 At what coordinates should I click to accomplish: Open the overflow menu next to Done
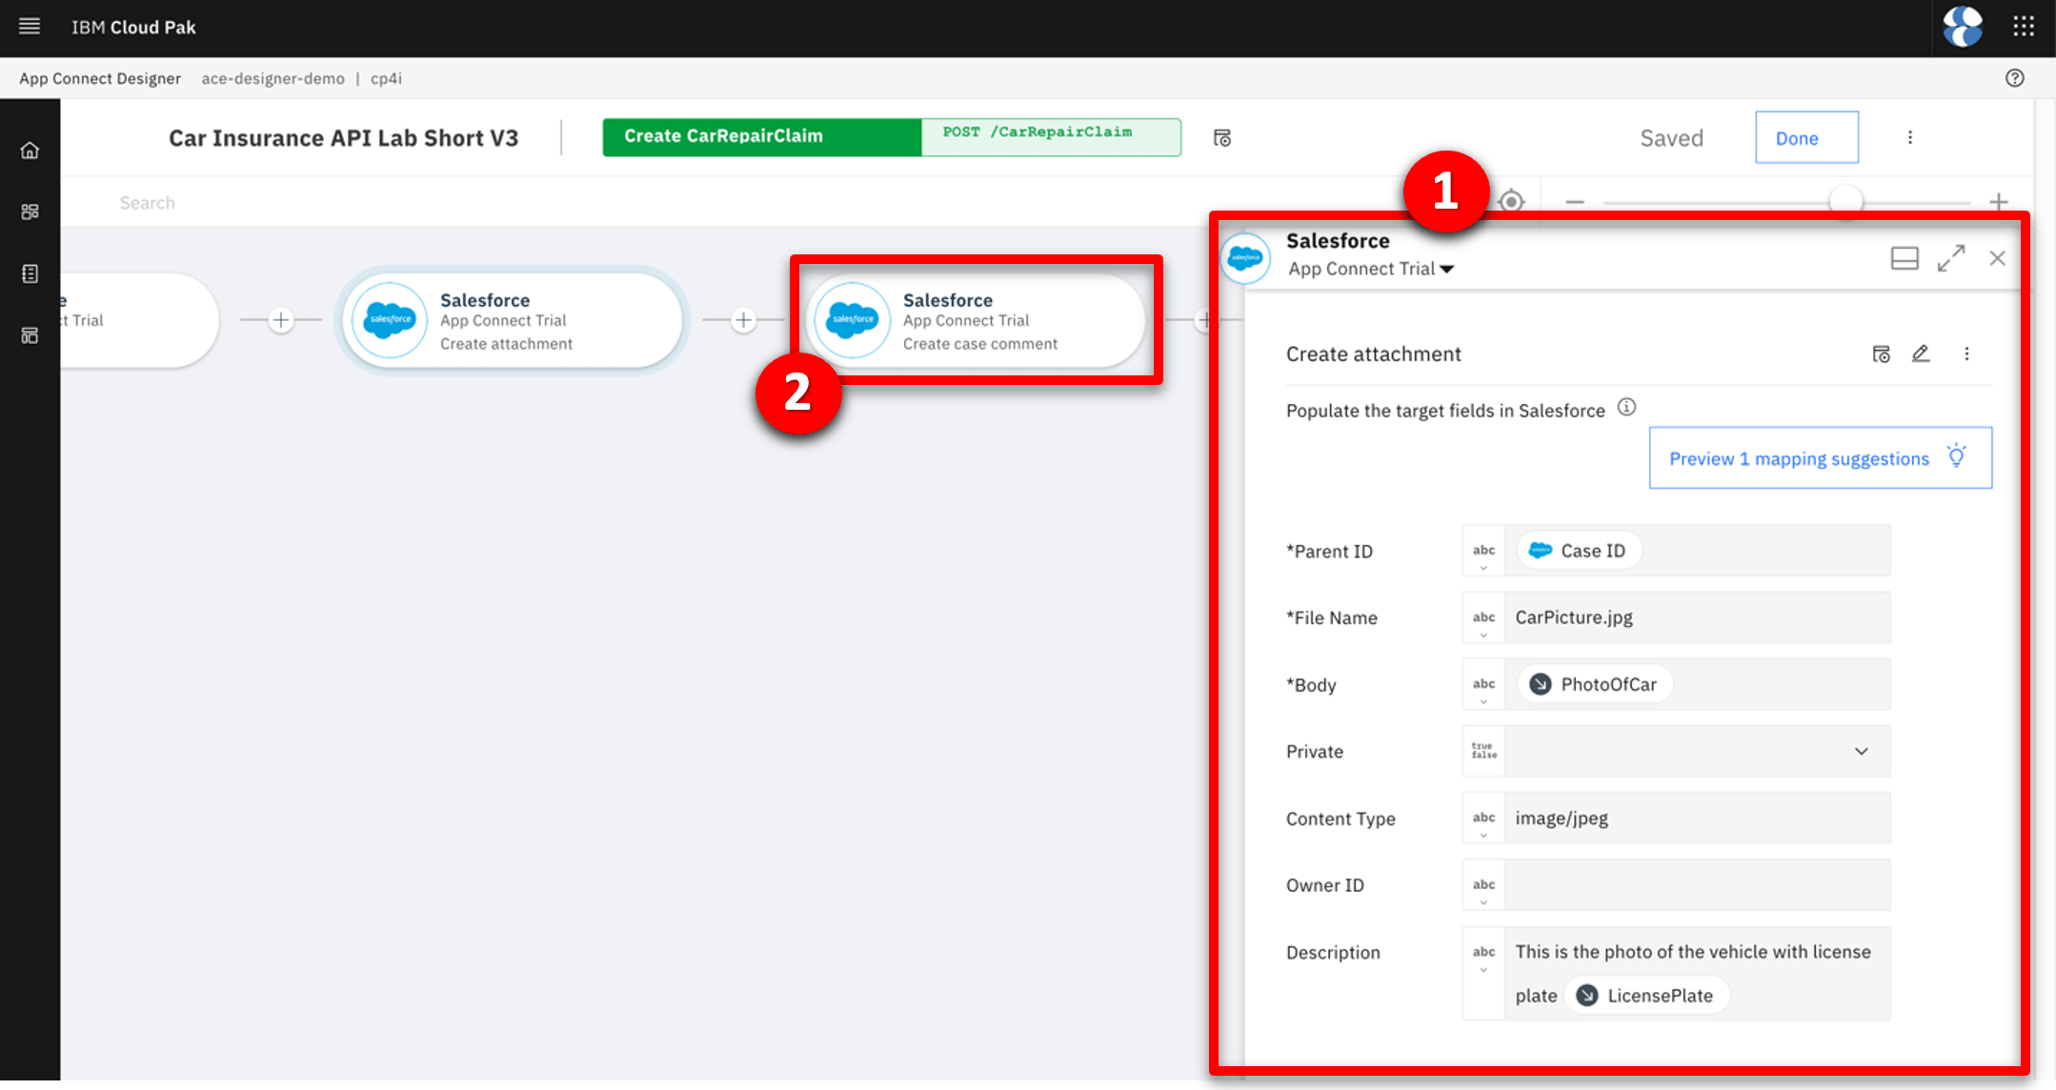coord(1911,137)
